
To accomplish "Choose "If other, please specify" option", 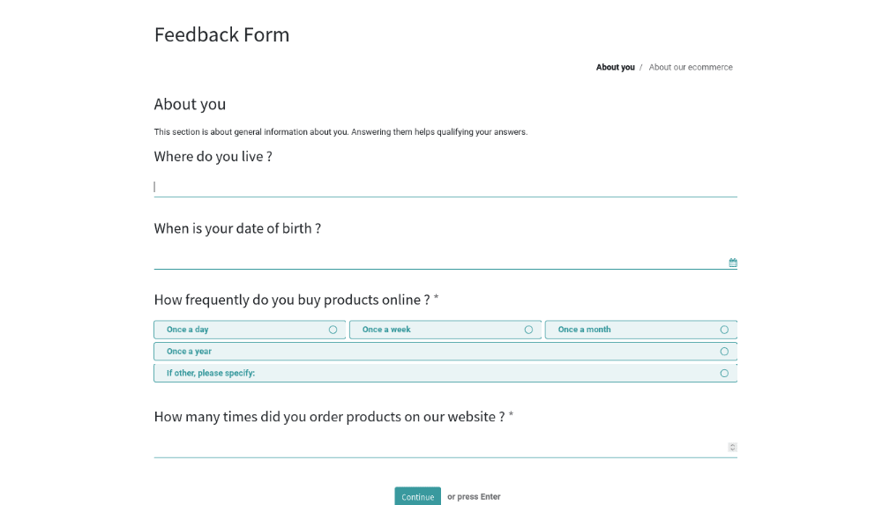I will tap(445, 374).
